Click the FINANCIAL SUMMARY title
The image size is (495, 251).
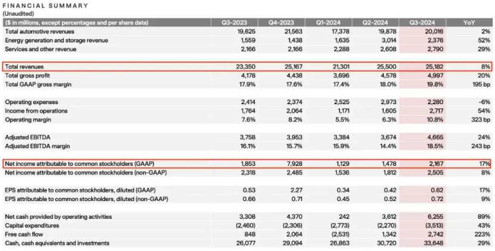click(45, 6)
